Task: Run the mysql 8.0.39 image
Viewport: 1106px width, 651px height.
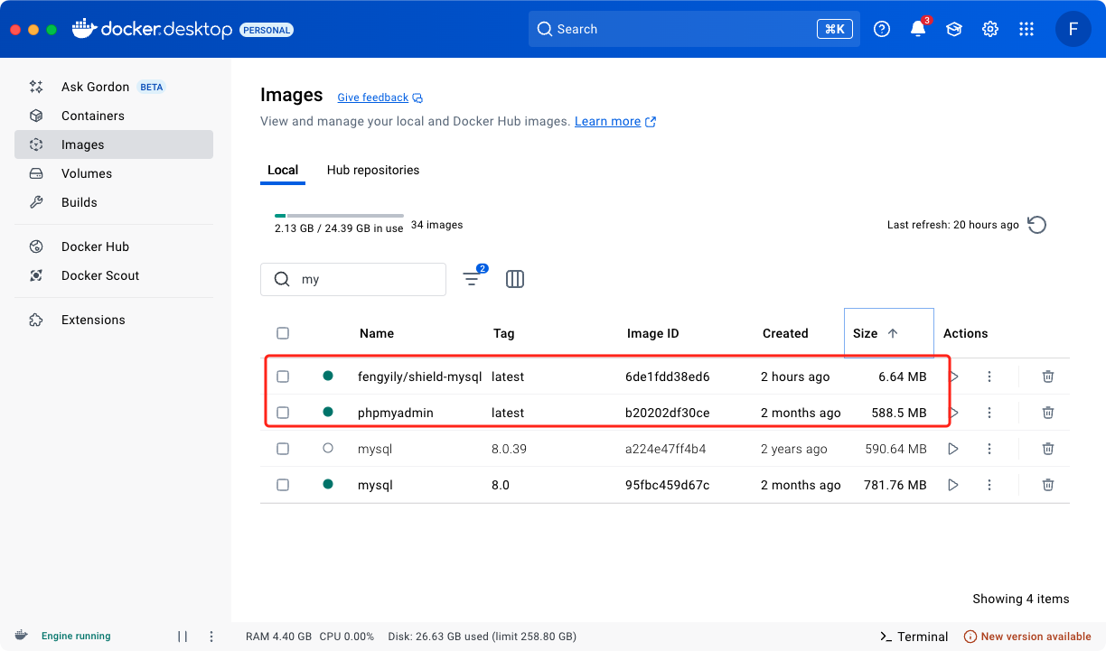Action: click(x=953, y=449)
